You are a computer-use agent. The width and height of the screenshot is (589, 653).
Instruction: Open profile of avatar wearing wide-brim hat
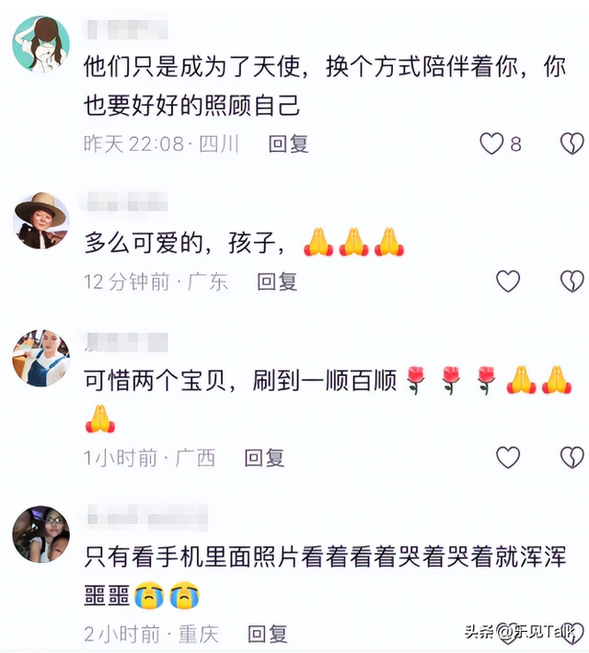coord(41,221)
